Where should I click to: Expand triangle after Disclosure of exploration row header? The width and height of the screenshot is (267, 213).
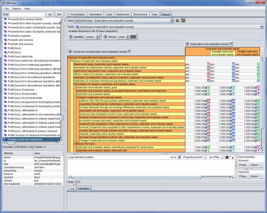pyautogui.click(x=129, y=51)
